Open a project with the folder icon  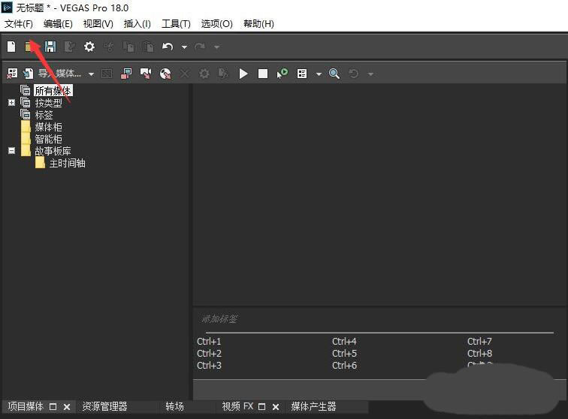click(29, 47)
